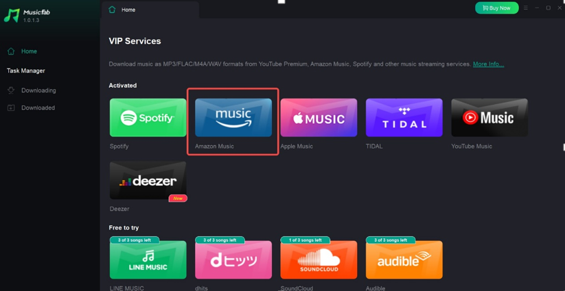Open the dhits free trial tile
The image size is (565, 291).
coord(233,260)
